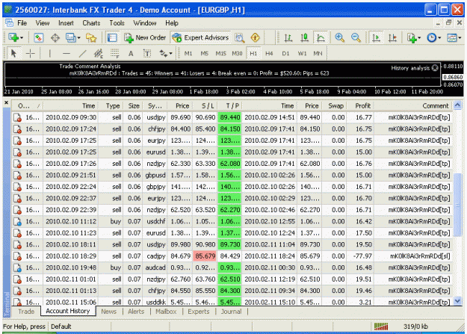
Task: Sort history by Comment column header
Action: 413,106
